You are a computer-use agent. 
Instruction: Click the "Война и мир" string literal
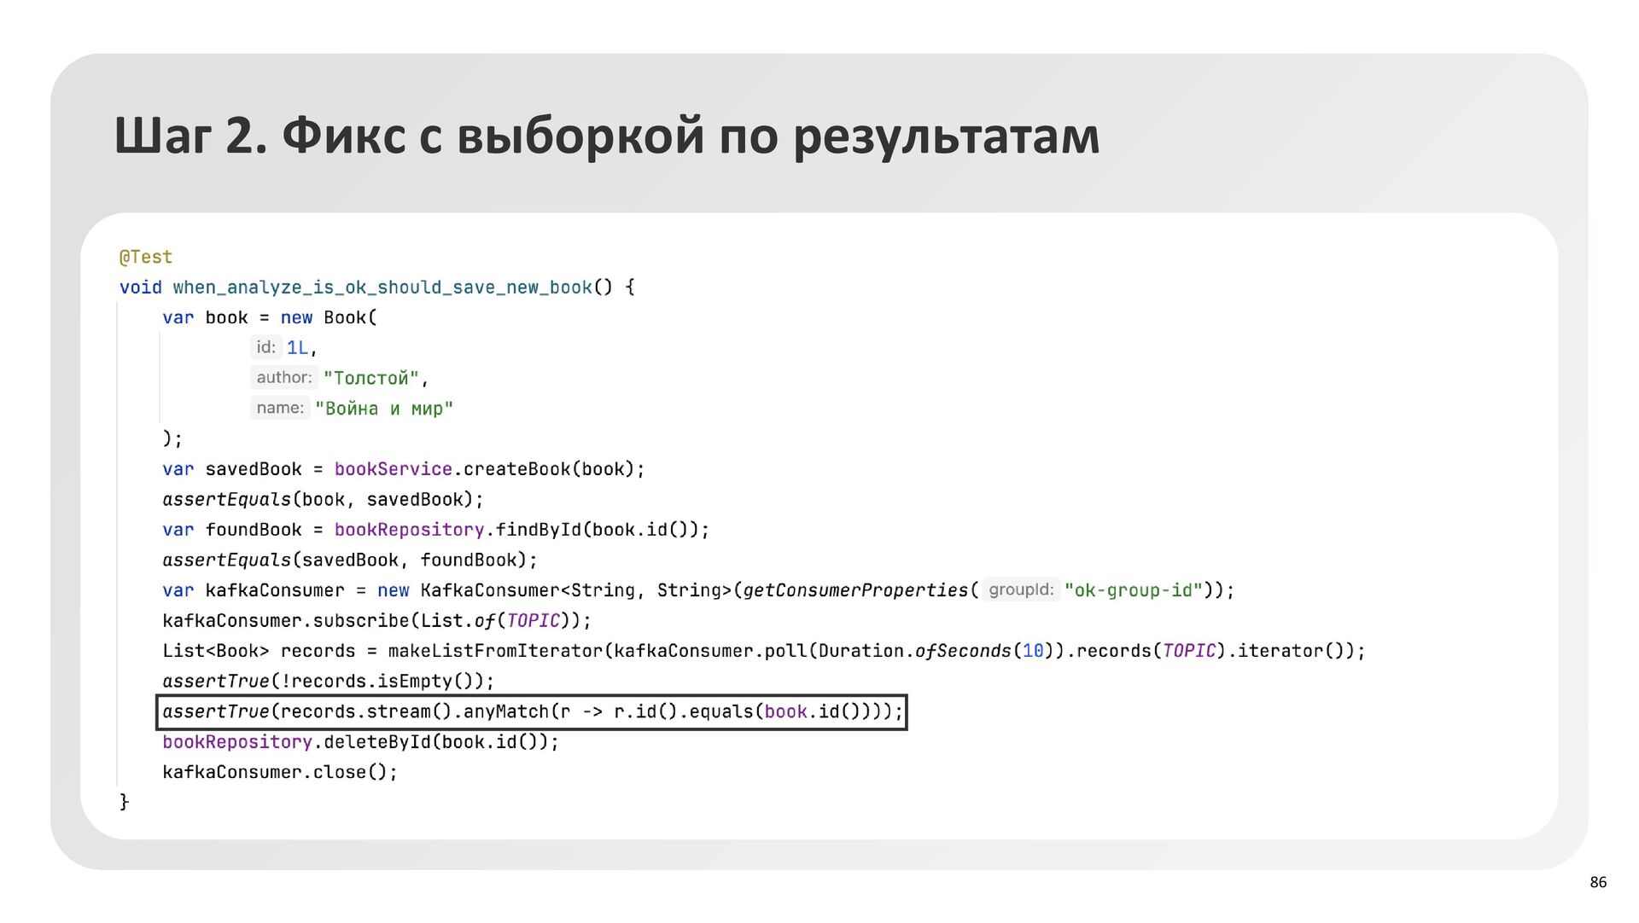point(383,409)
